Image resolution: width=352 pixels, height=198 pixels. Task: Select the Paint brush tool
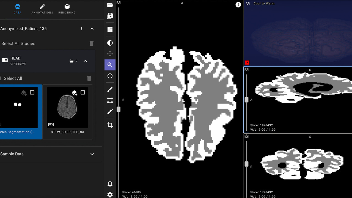110,90
